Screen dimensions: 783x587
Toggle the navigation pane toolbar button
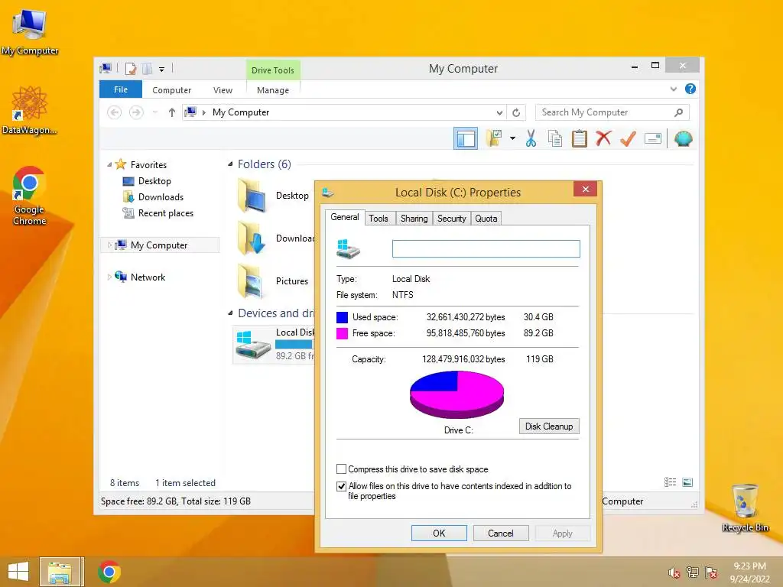[x=466, y=139]
